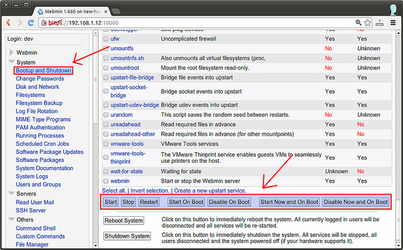Open the SSH Server module

(x=31, y=210)
